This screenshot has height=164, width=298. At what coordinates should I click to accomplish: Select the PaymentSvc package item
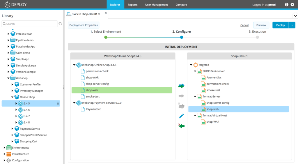tap(93, 109)
